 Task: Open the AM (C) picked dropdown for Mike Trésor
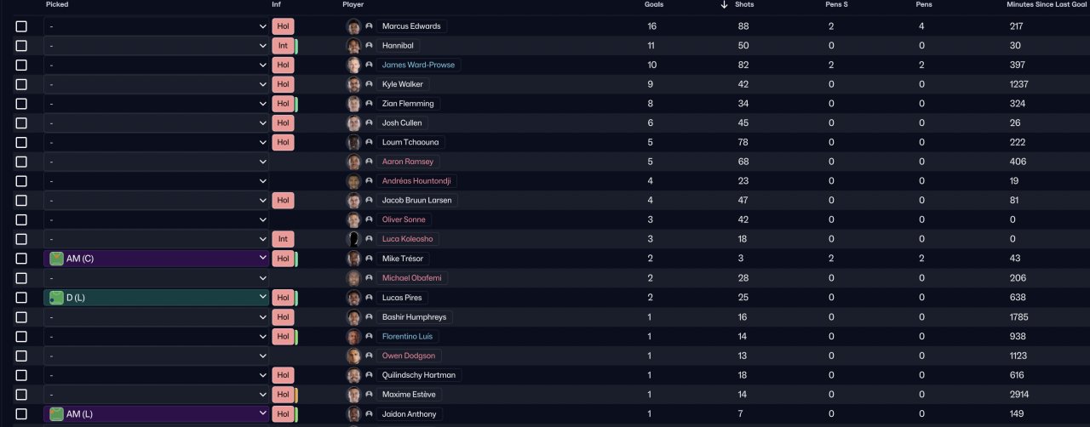pyautogui.click(x=157, y=259)
